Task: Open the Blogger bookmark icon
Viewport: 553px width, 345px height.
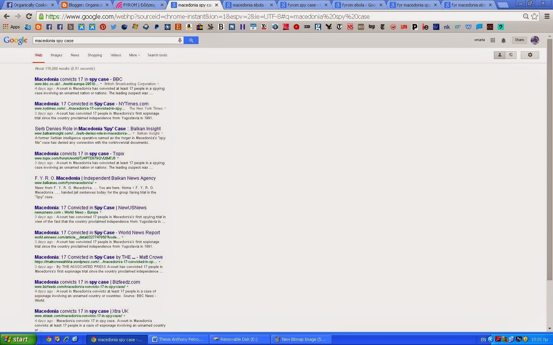Action: tap(38, 27)
